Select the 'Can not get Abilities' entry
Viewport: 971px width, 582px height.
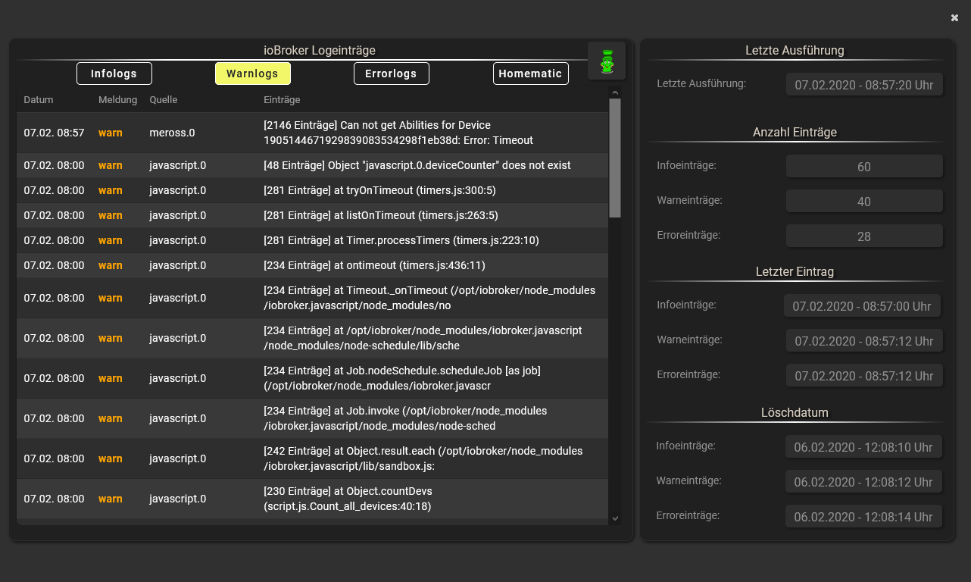click(x=398, y=133)
